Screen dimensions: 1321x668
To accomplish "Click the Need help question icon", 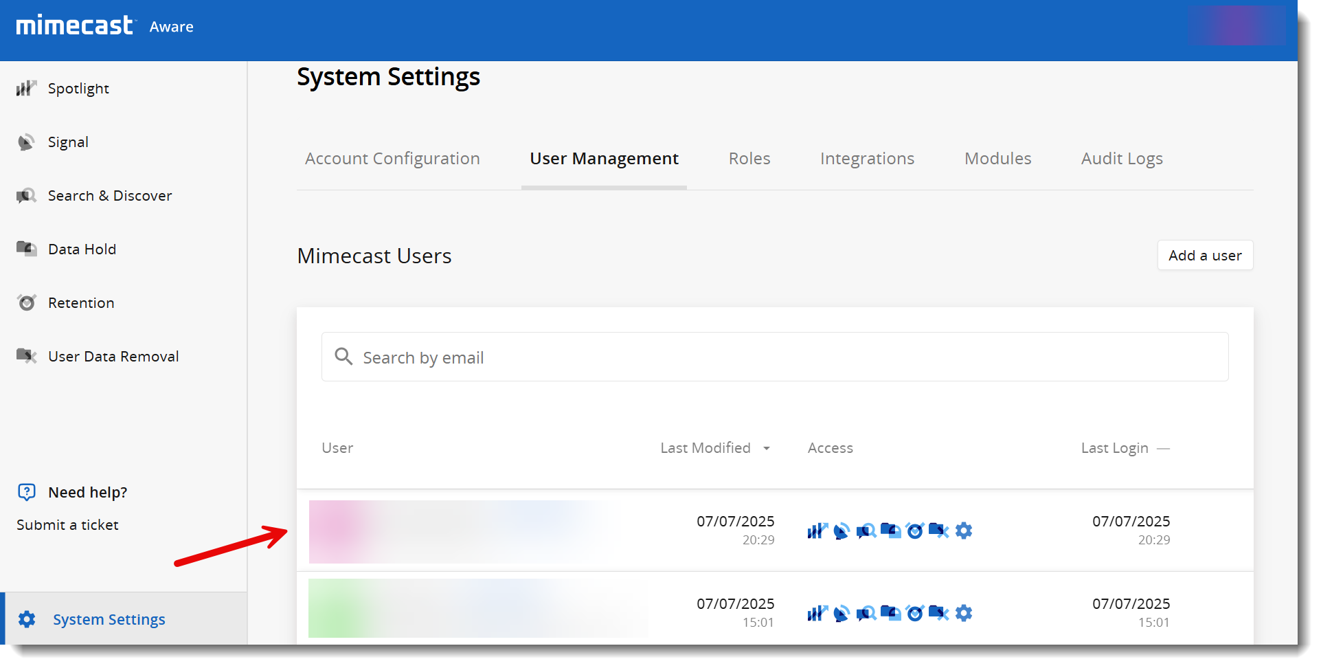I will [x=27, y=492].
